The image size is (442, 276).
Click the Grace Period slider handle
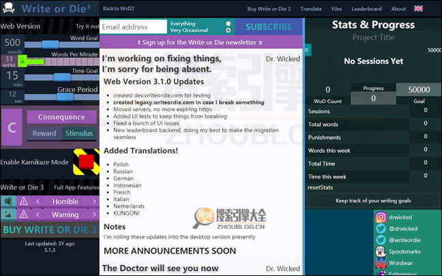tap(65, 97)
